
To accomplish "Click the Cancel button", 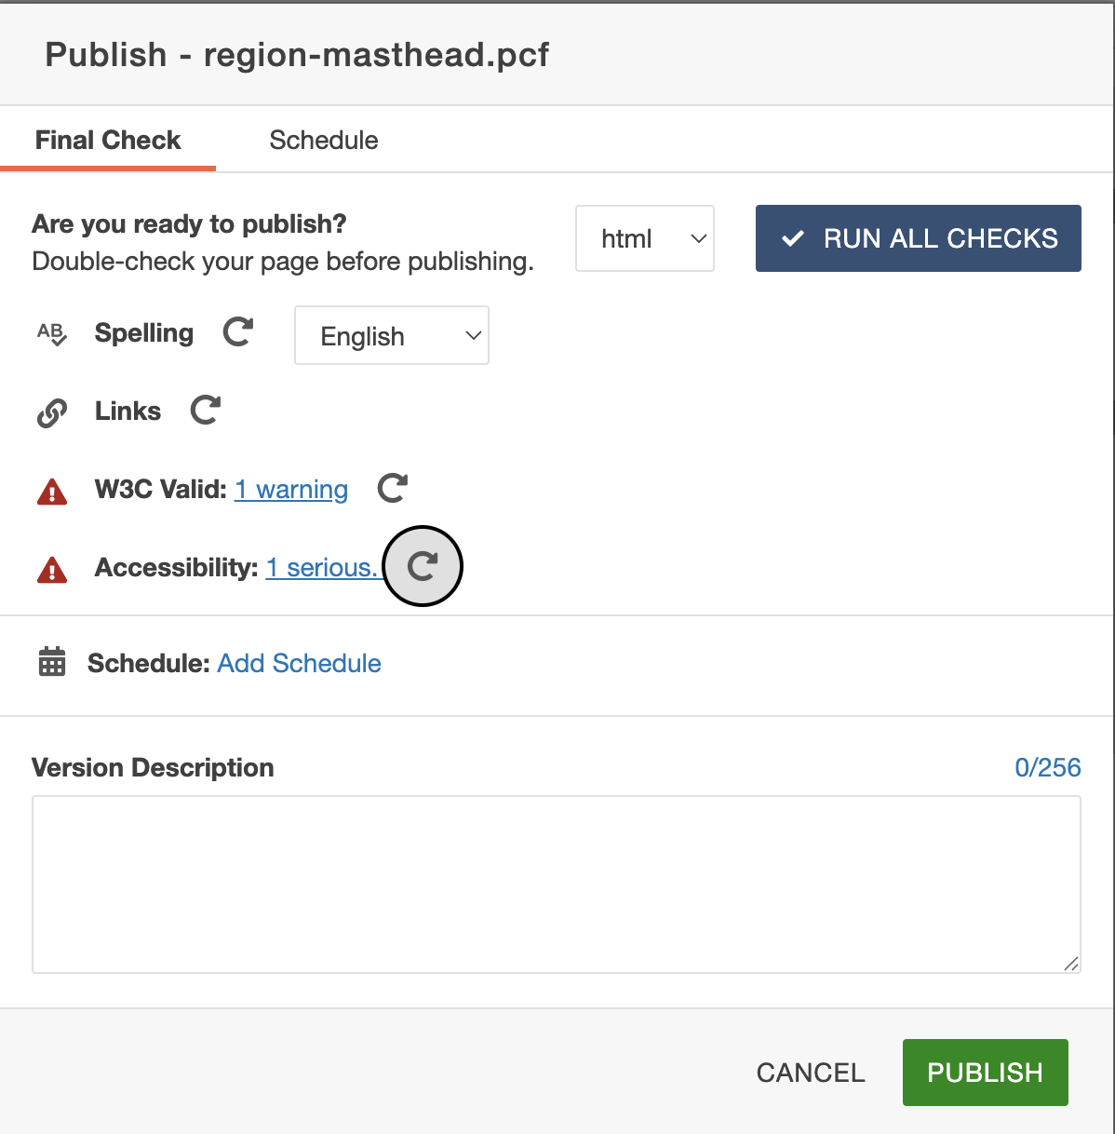I will pyautogui.click(x=811, y=1073).
